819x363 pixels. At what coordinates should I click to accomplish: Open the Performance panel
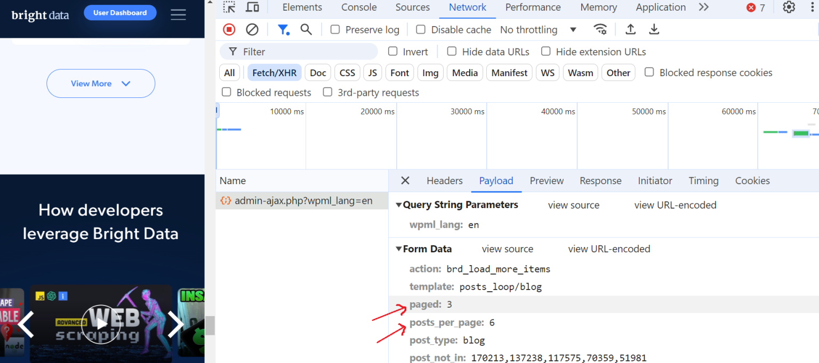[x=533, y=7]
